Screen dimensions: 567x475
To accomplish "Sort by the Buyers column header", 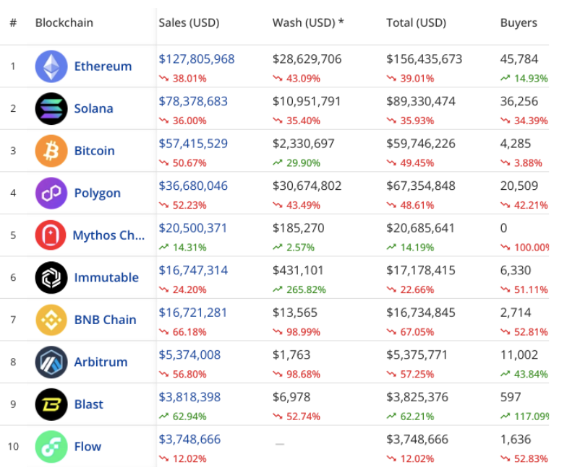I will click(519, 23).
